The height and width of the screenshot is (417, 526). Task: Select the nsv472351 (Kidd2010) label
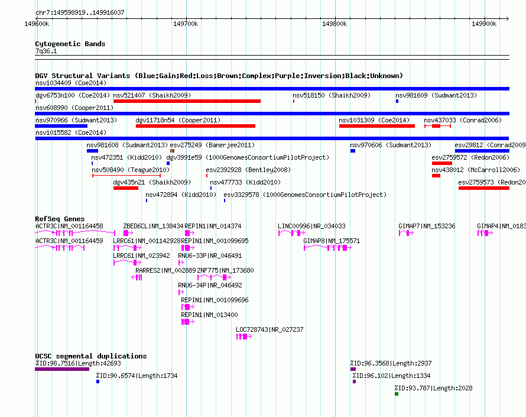pos(126,157)
